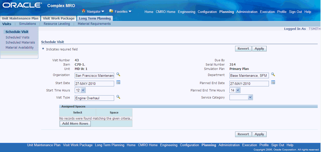Image resolution: width=321 pixels, height=152 pixels.
Task: Open Organization search magnifier icon
Action: click(118, 75)
